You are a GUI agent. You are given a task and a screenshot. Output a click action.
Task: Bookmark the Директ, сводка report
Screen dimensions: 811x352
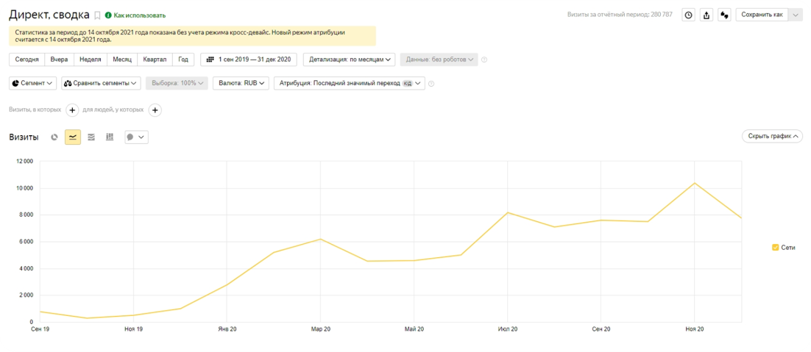tap(97, 15)
